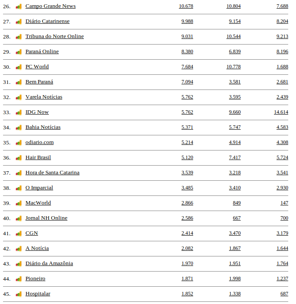Open Hora de Santa Catarina link
296x304 pixels.
52,173
